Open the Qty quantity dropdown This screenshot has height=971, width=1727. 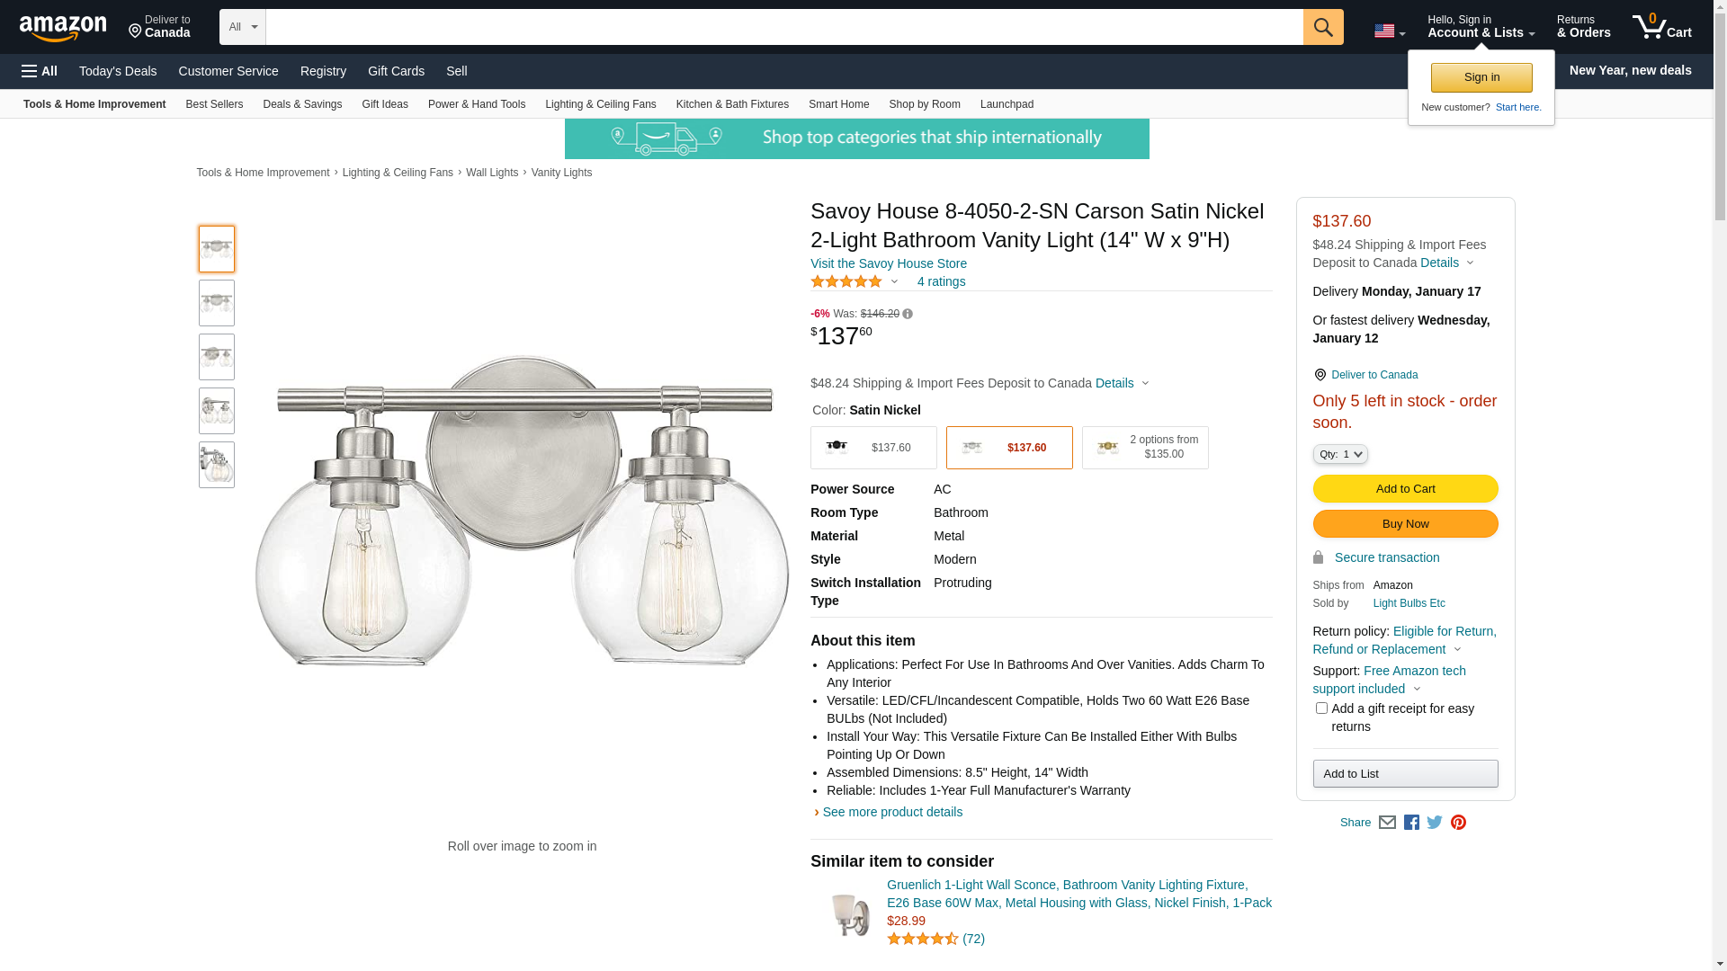click(1340, 455)
